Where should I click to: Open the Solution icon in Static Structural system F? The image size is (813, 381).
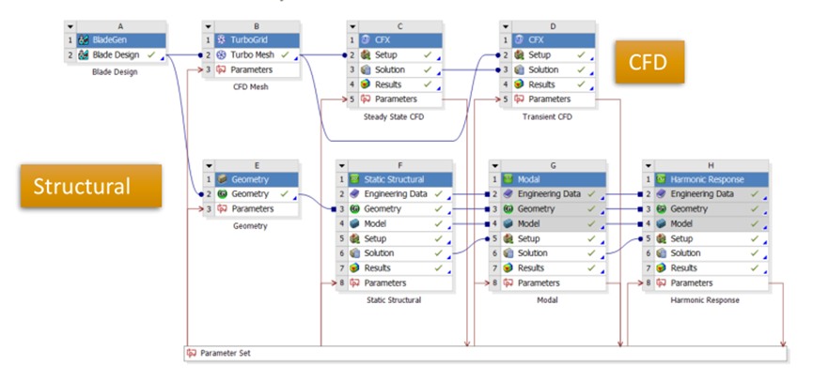(x=354, y=253)
